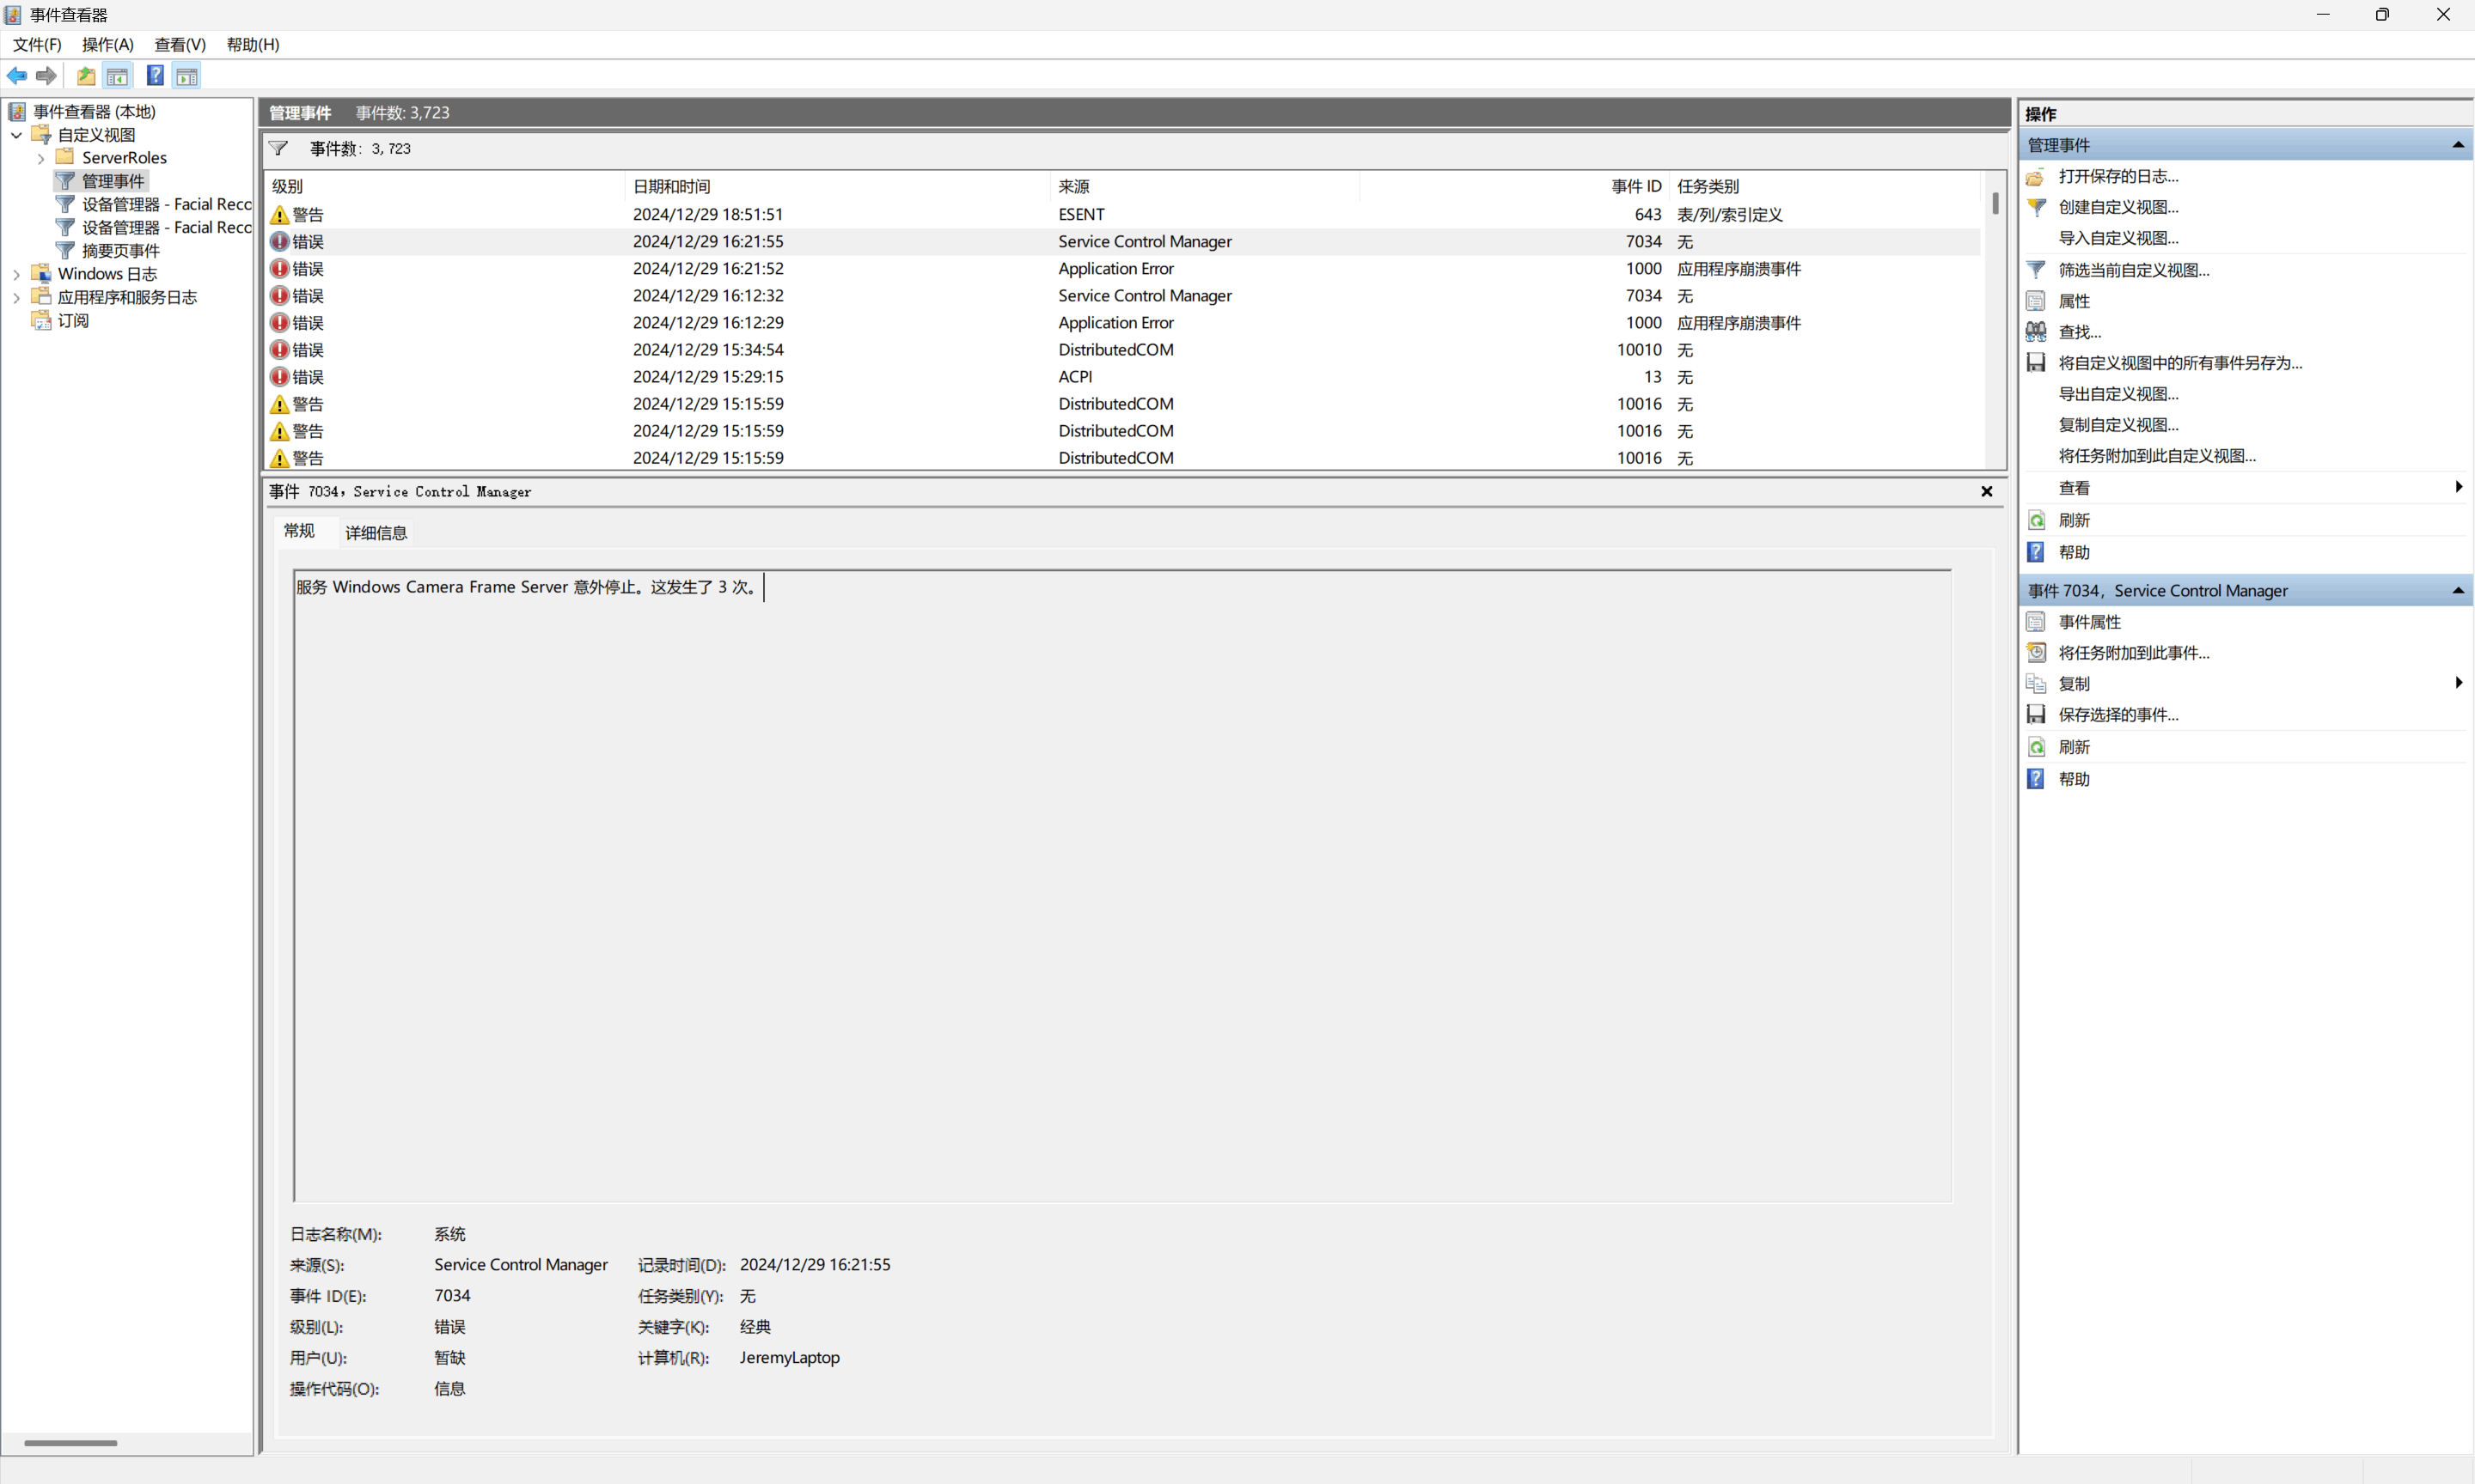Expand the Windows 日志 tree node
This screenshot has height=1484, width=2475.
(x=17, y=274)
